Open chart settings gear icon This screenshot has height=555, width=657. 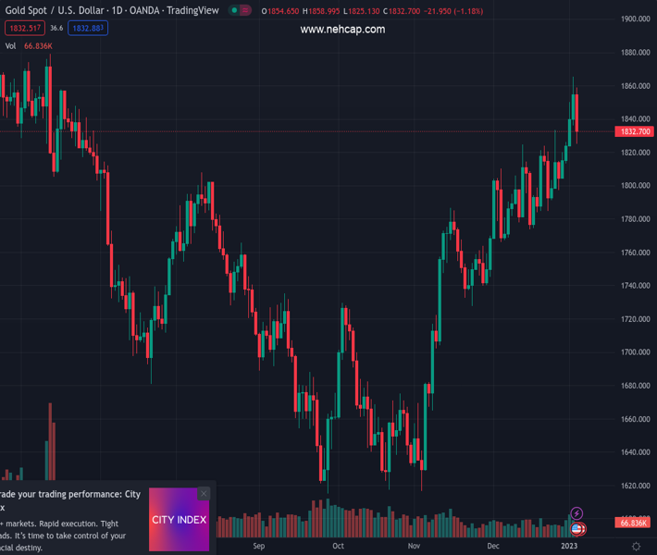(x=636, y=547)
